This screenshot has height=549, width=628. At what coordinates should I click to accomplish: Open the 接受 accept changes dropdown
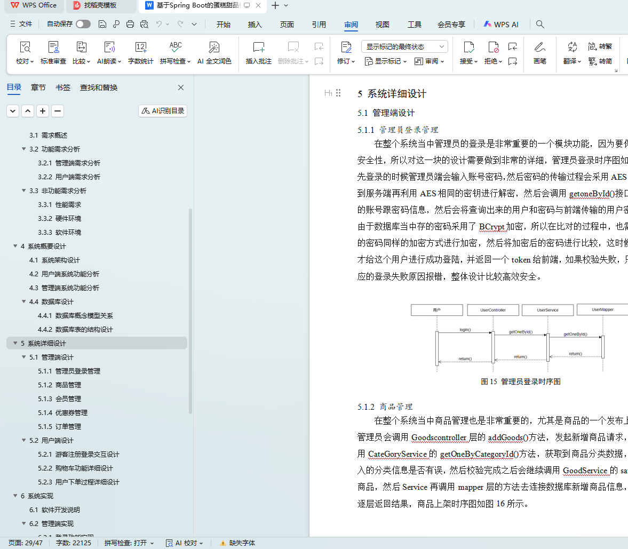pos(468,61)
